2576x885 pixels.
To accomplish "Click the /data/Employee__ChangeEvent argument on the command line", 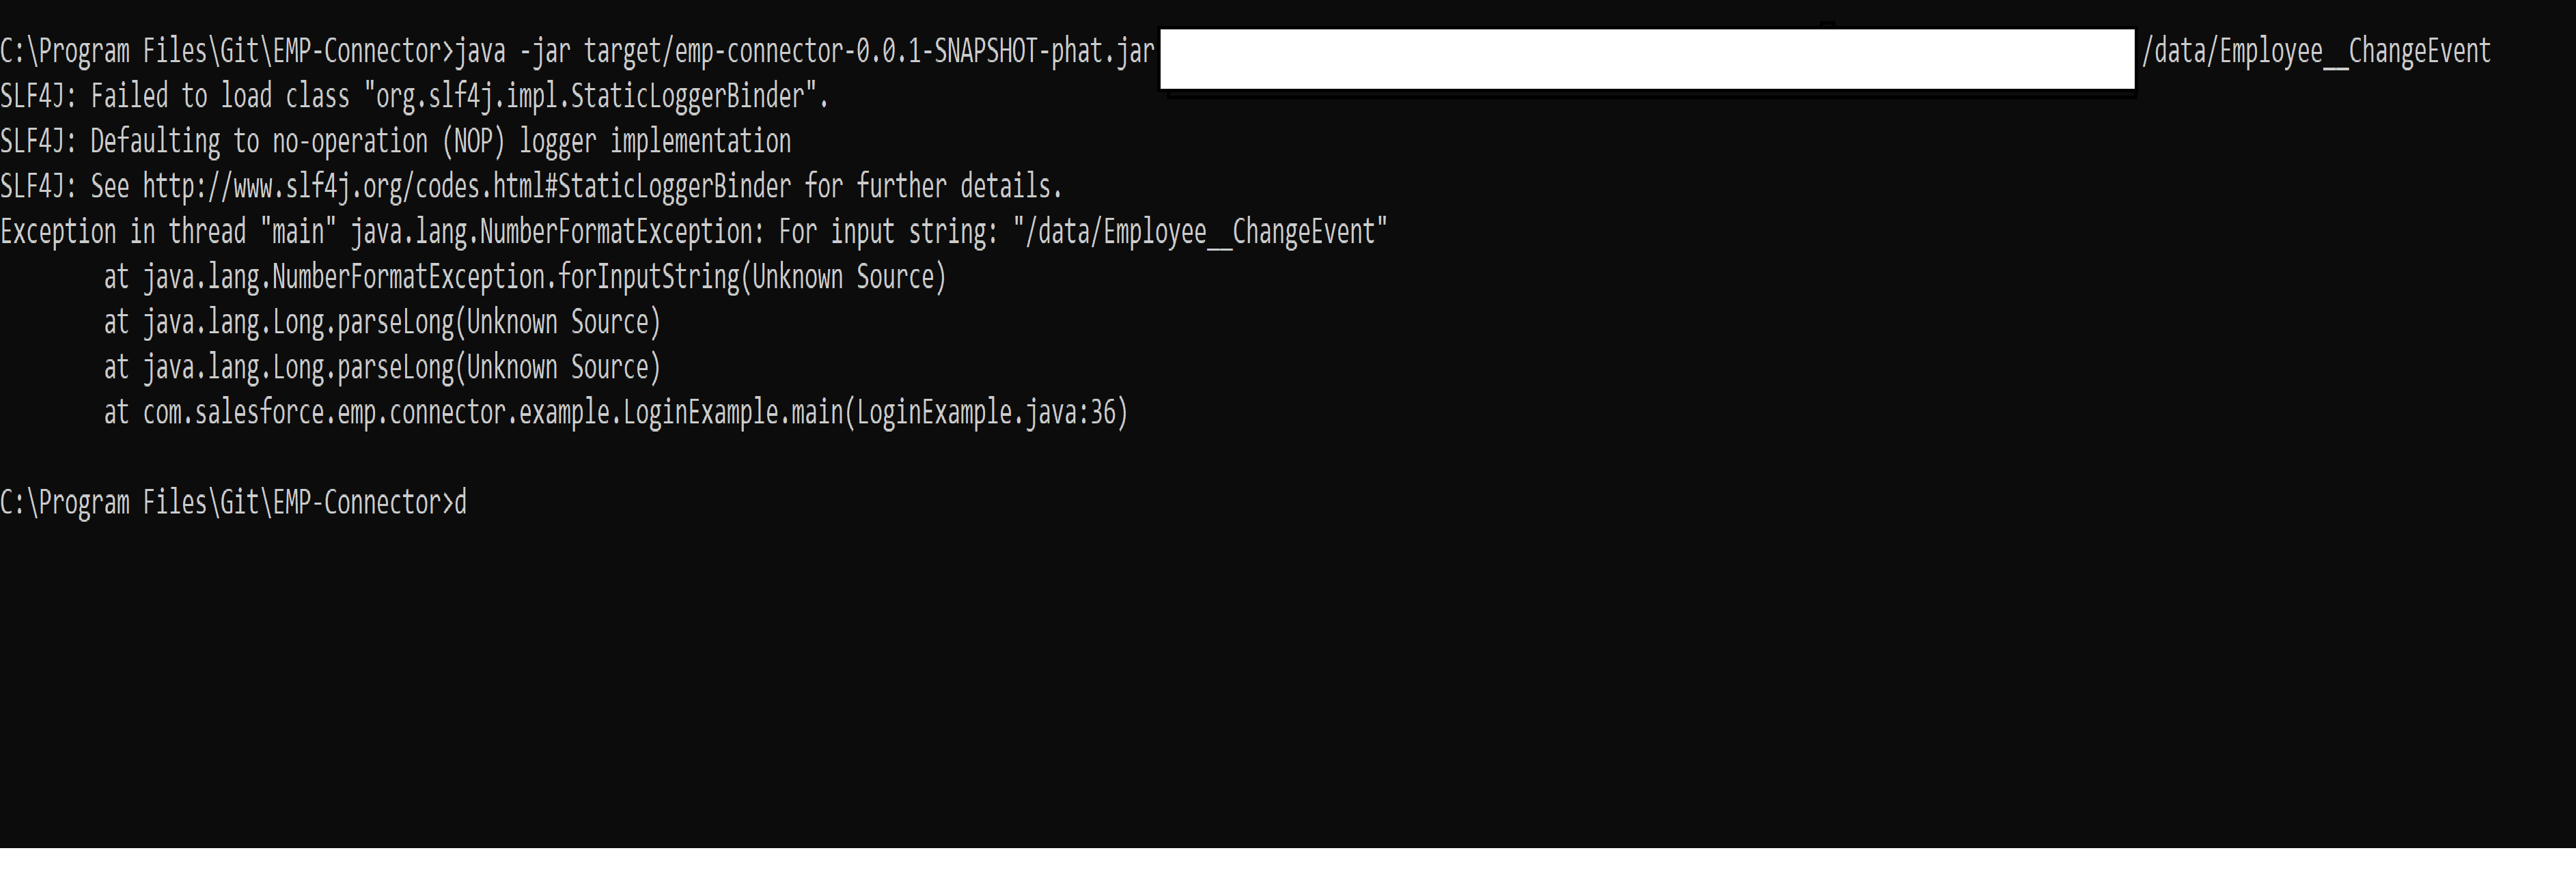I will point(2316,51).
